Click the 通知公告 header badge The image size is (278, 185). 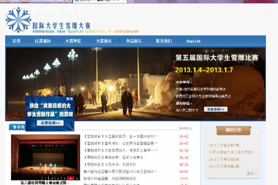[x=233, y=130]
